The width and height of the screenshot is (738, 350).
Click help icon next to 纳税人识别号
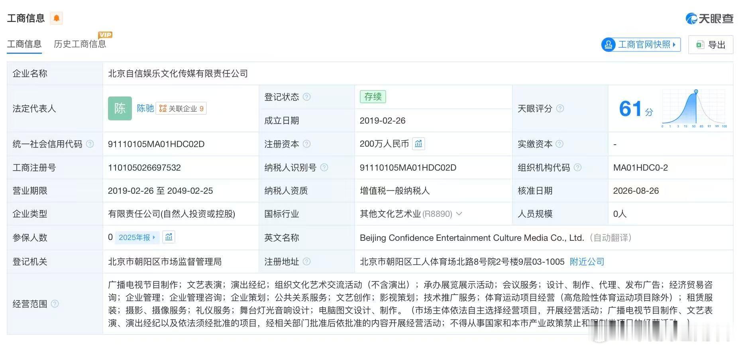click(x=324, y=167)
